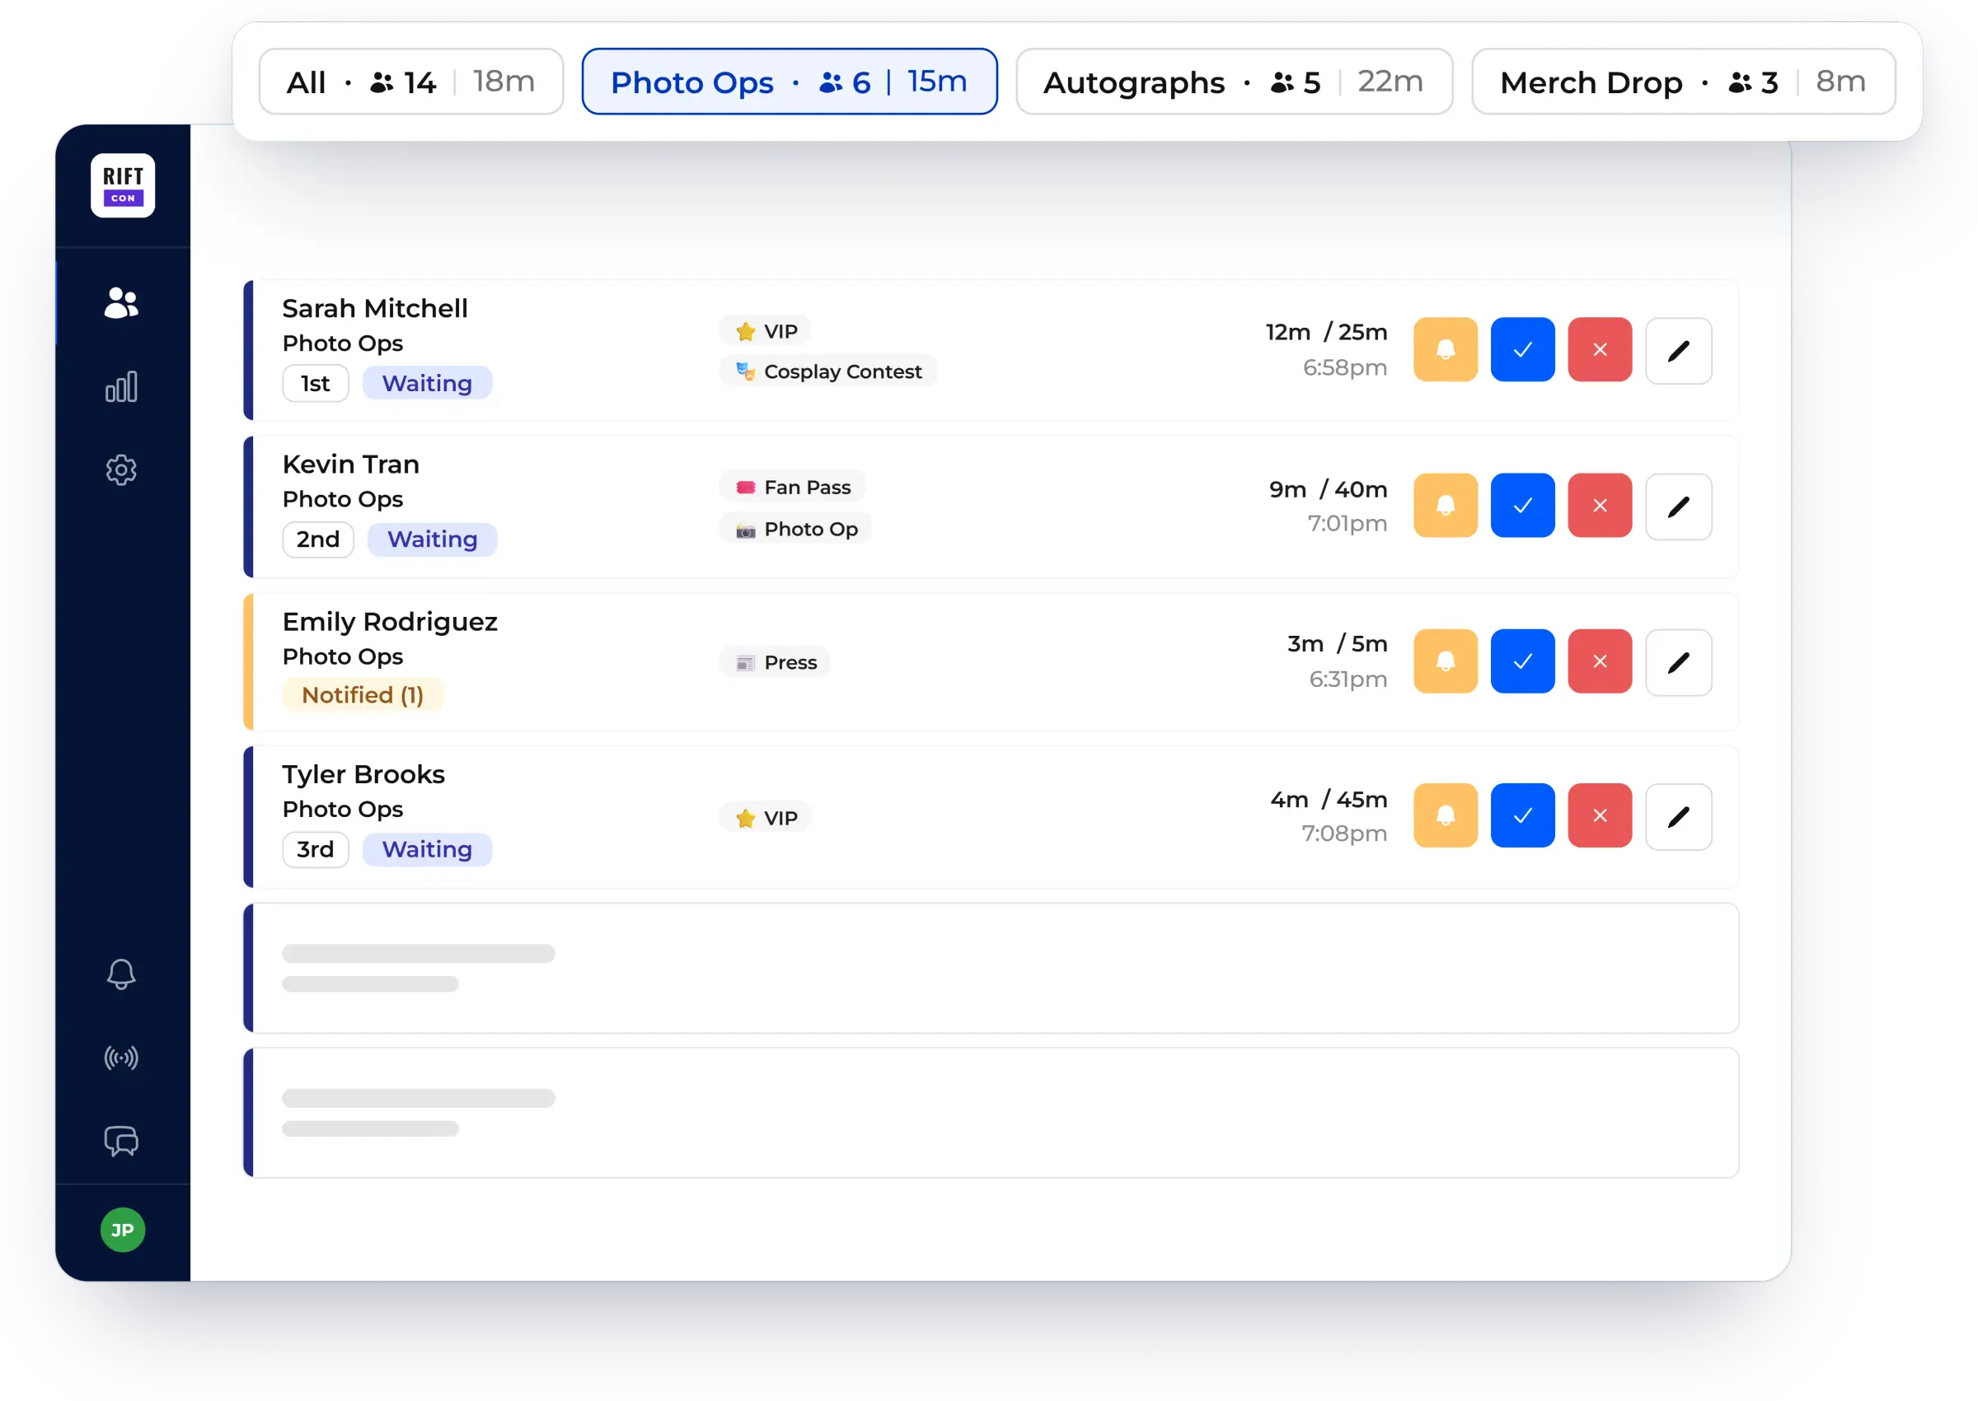Select the name Sarah Mitchell
Screen dimensions: 1978x1401
pos(374,308)
